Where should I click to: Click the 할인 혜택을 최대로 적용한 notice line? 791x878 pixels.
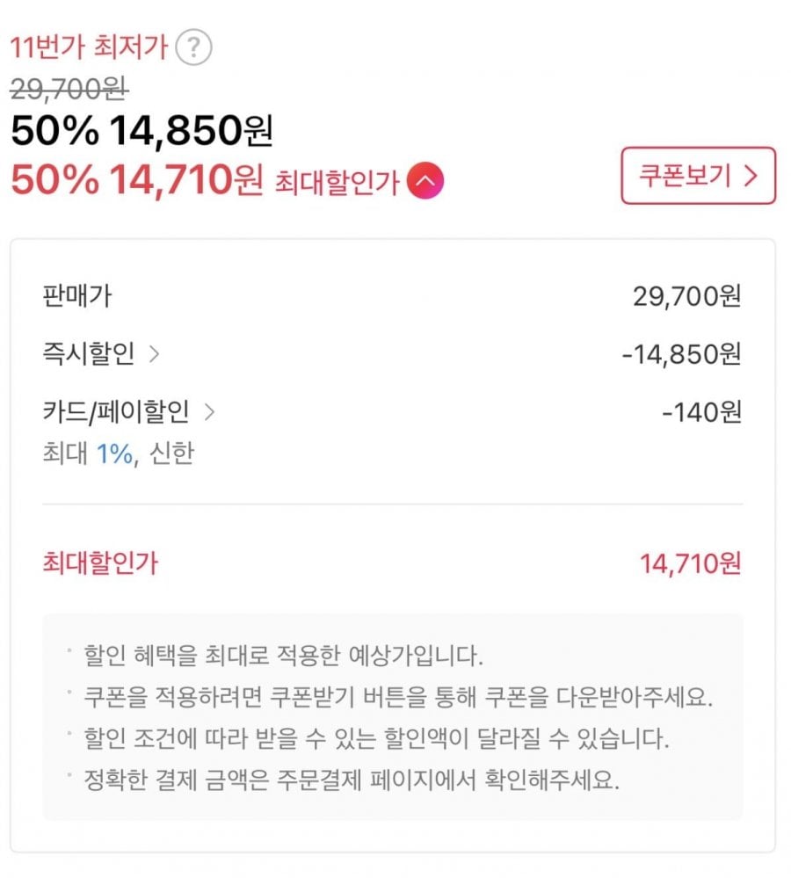[283, 655]
